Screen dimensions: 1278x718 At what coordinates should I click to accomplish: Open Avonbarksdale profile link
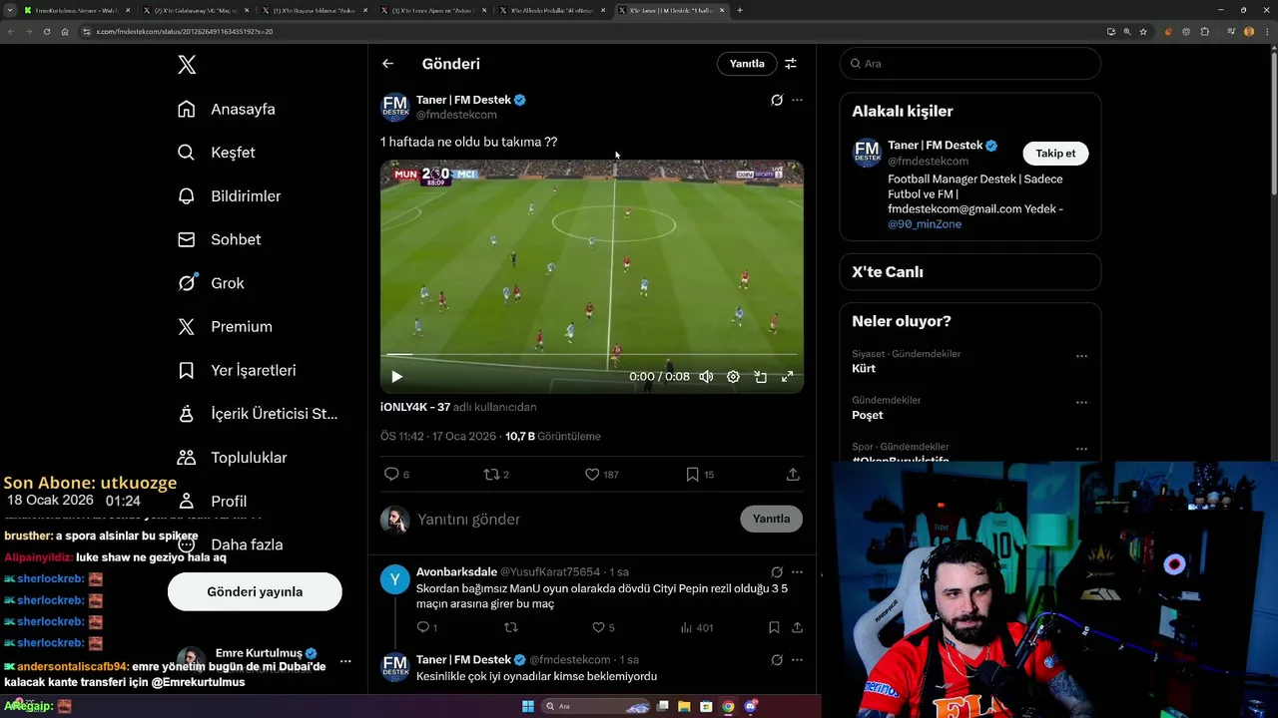tap(456, 572)
